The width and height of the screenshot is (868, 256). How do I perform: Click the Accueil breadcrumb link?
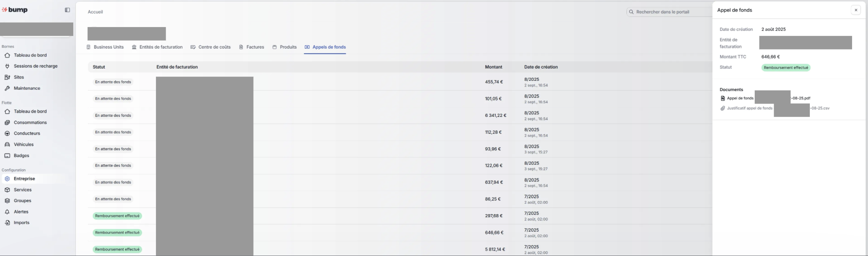(x=95, y=12)
